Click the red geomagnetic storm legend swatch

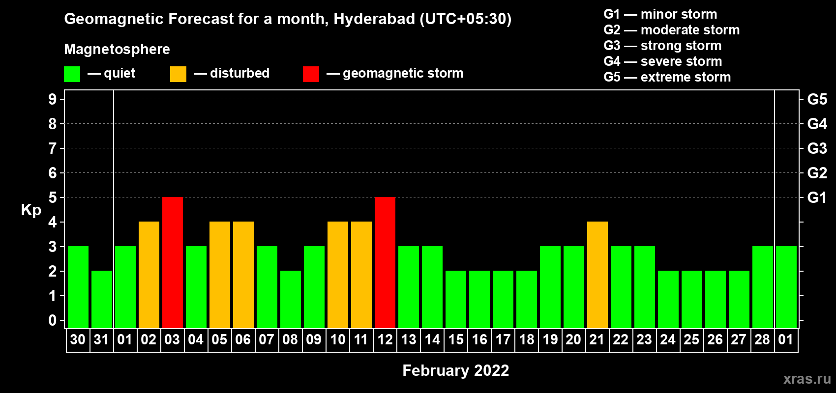point(311,74)
